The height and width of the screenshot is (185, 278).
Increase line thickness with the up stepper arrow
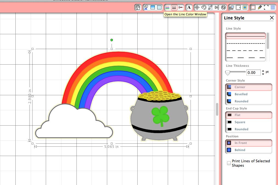(263, 71)
